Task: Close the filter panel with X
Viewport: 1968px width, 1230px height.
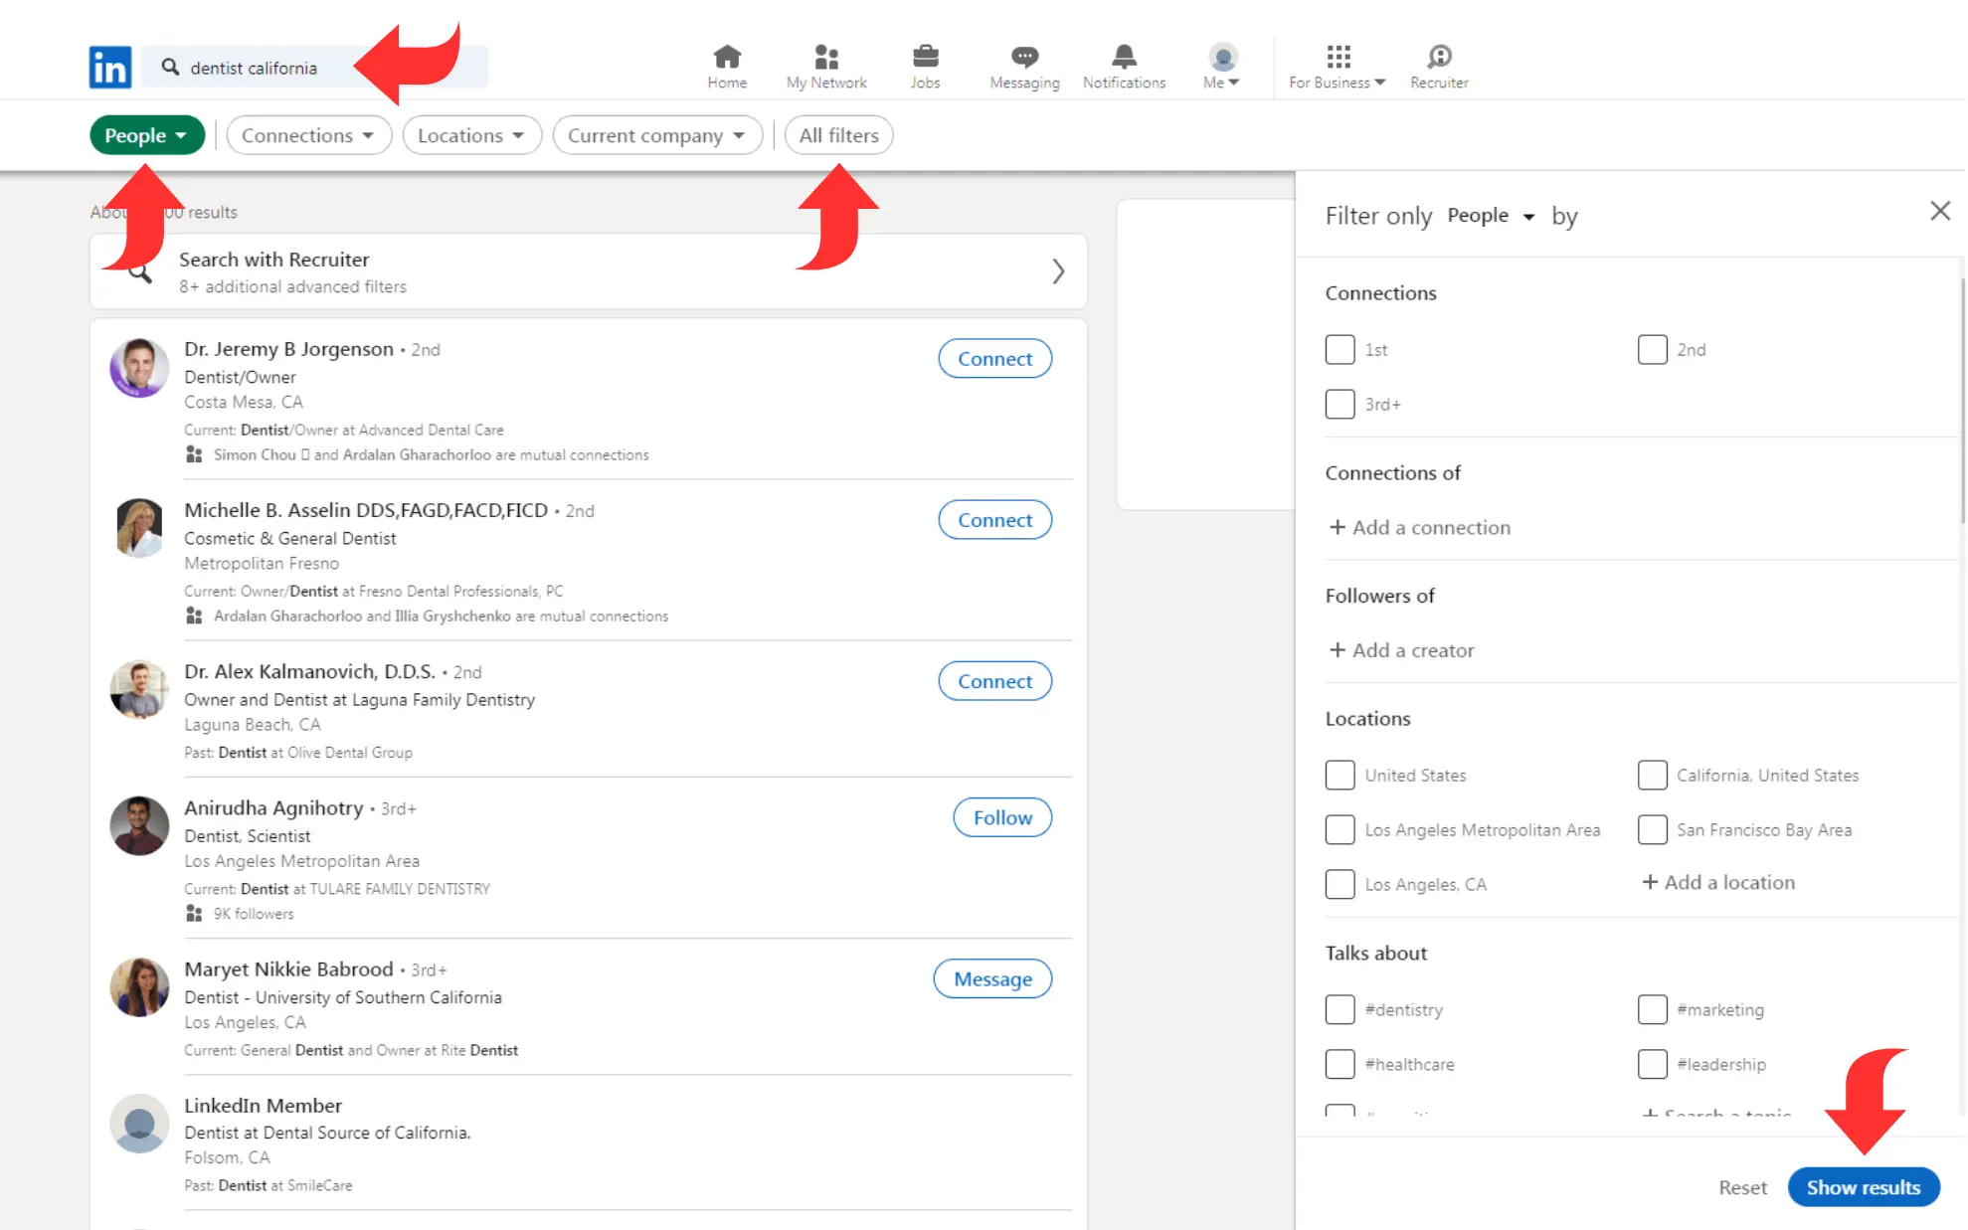Action: (1939, 211)
